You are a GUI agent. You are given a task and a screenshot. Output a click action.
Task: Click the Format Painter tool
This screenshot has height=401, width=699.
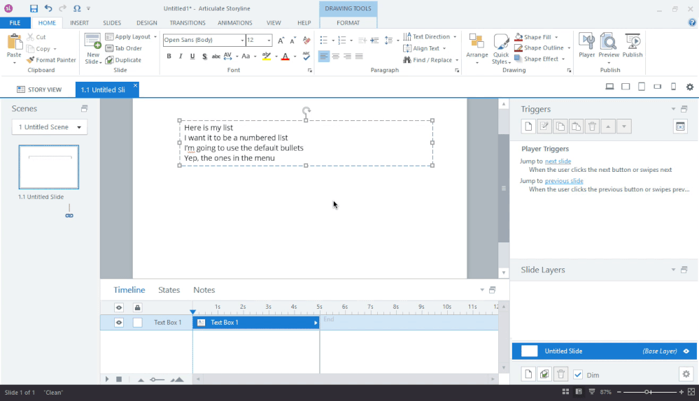pyautogui.click(x=51, y=60)
